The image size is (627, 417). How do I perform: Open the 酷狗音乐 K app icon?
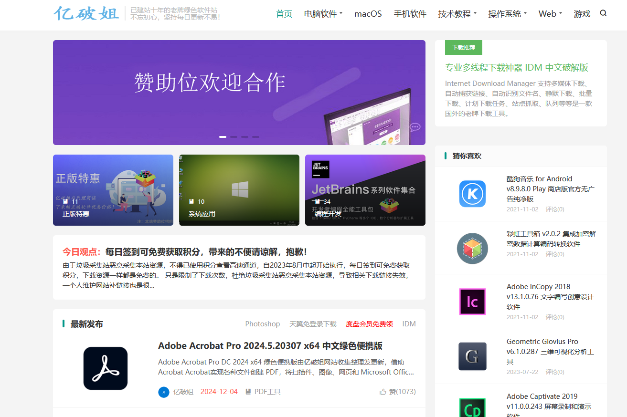(472, 194)
